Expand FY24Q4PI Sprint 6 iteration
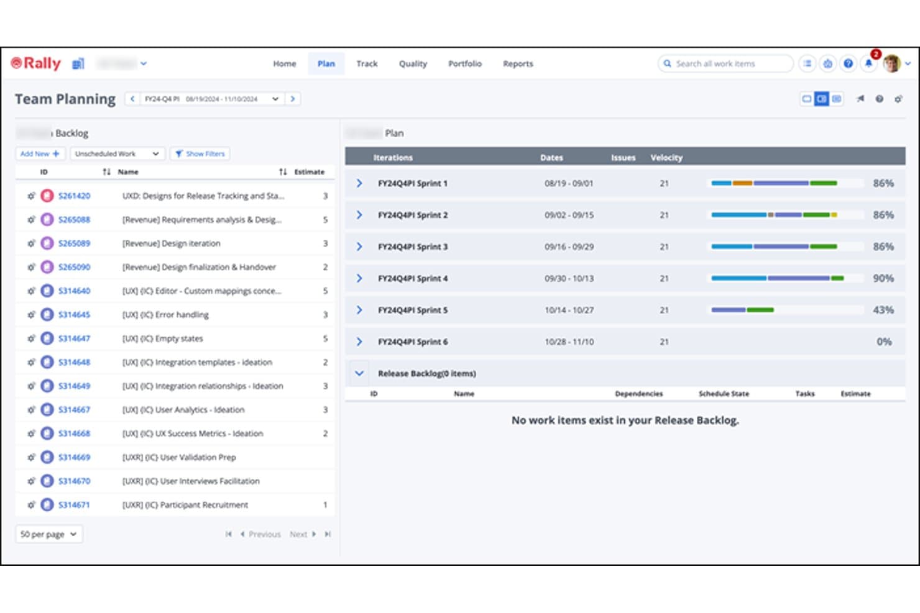 [359, 342]
